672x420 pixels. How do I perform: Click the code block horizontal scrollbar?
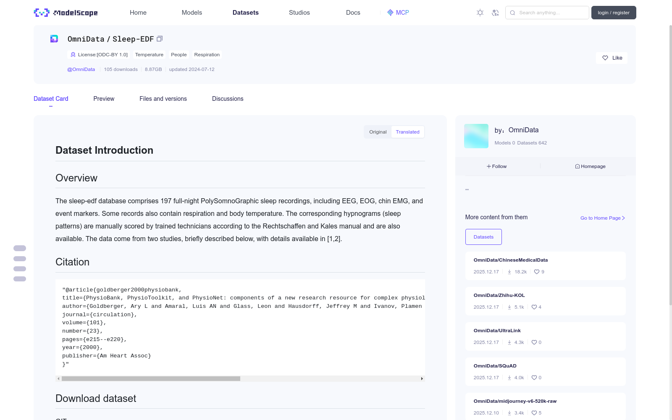point(151,378)
